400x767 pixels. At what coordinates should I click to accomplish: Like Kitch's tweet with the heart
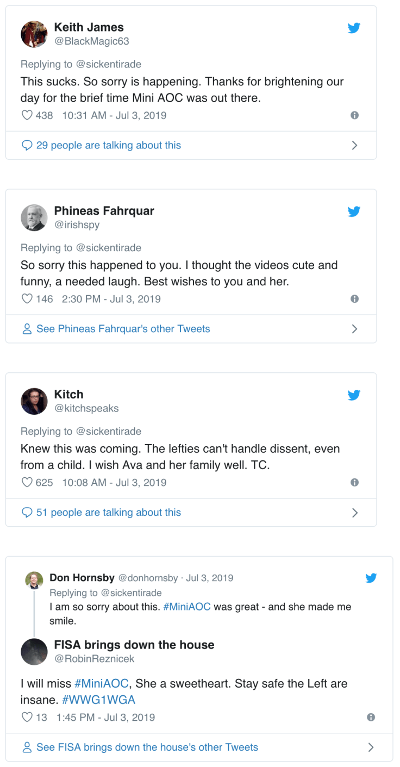click(x=27, y=482)
